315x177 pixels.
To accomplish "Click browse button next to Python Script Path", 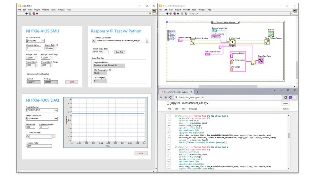I will [148, 41].
